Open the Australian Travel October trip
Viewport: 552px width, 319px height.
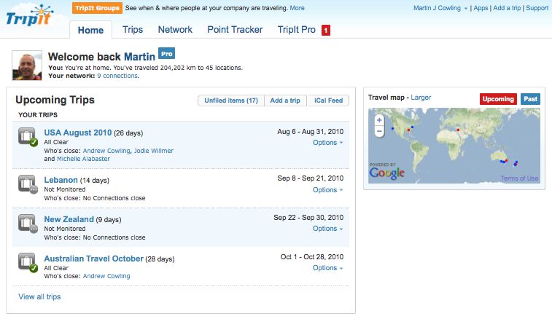click(93, 259)
